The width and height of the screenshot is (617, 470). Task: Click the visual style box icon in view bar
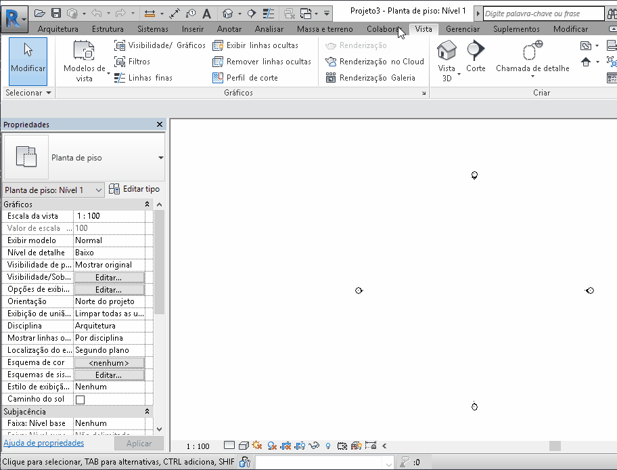pos(244,446)
